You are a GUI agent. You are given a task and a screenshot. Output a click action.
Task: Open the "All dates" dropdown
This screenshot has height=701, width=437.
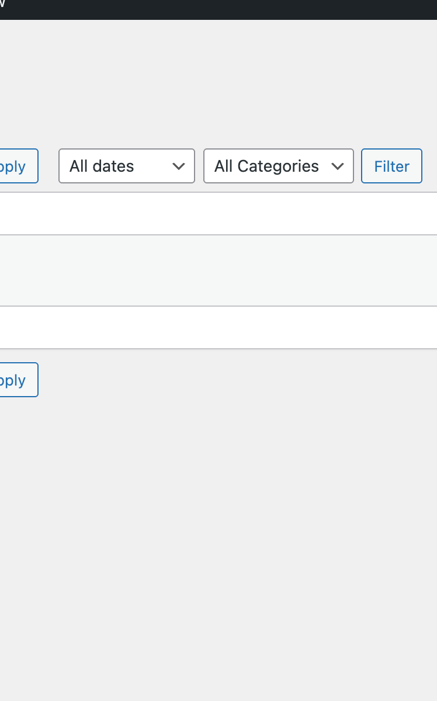pyautogui.click(x=126, y=166)
